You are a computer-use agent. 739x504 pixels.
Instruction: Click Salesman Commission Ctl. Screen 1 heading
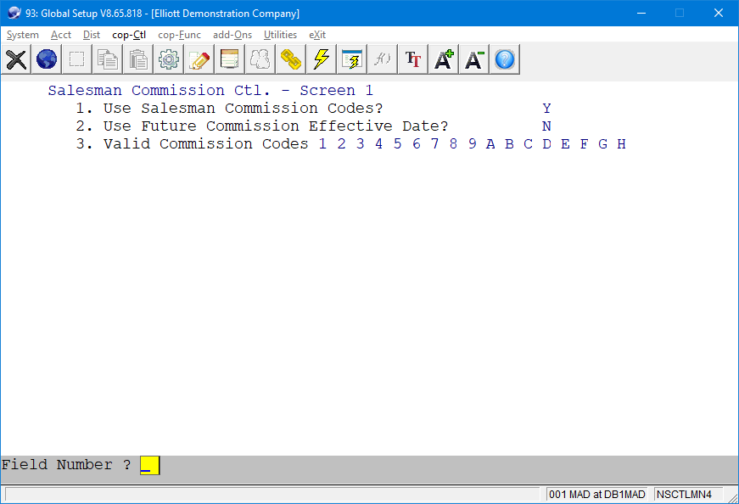click(210, 90)
